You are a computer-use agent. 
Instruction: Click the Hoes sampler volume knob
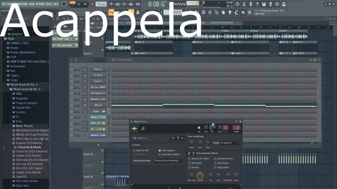point(212,128)
